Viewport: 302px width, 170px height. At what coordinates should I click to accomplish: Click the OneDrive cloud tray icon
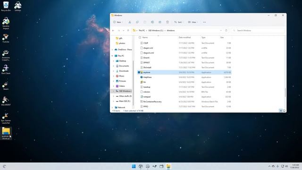(273, 166)
